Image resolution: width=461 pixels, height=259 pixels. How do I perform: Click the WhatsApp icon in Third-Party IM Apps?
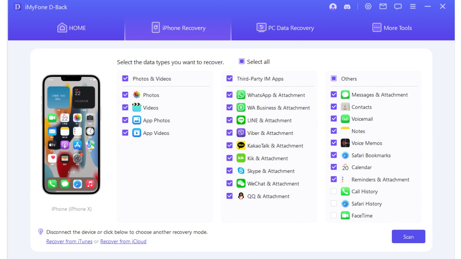(x=241, y=95)
